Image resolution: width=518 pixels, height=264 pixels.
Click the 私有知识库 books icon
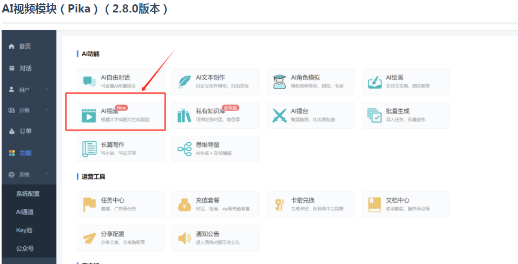(184, 116)
